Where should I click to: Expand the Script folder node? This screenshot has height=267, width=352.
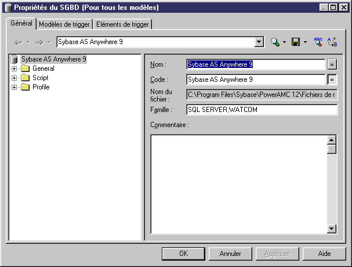[x=14, y=78]
